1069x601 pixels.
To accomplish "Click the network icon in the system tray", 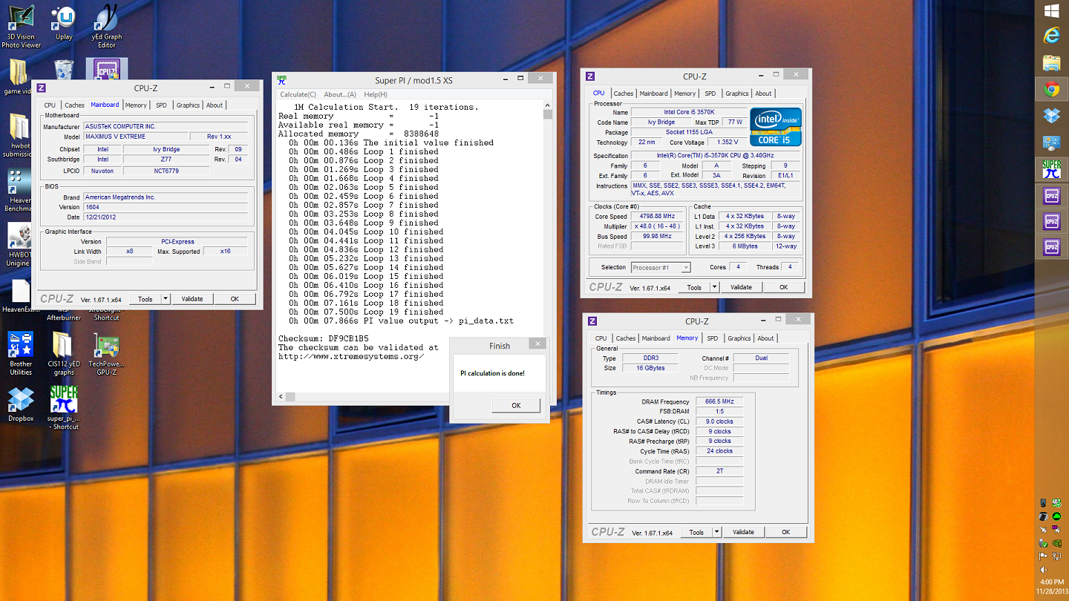I will [x=1057, y=556].
